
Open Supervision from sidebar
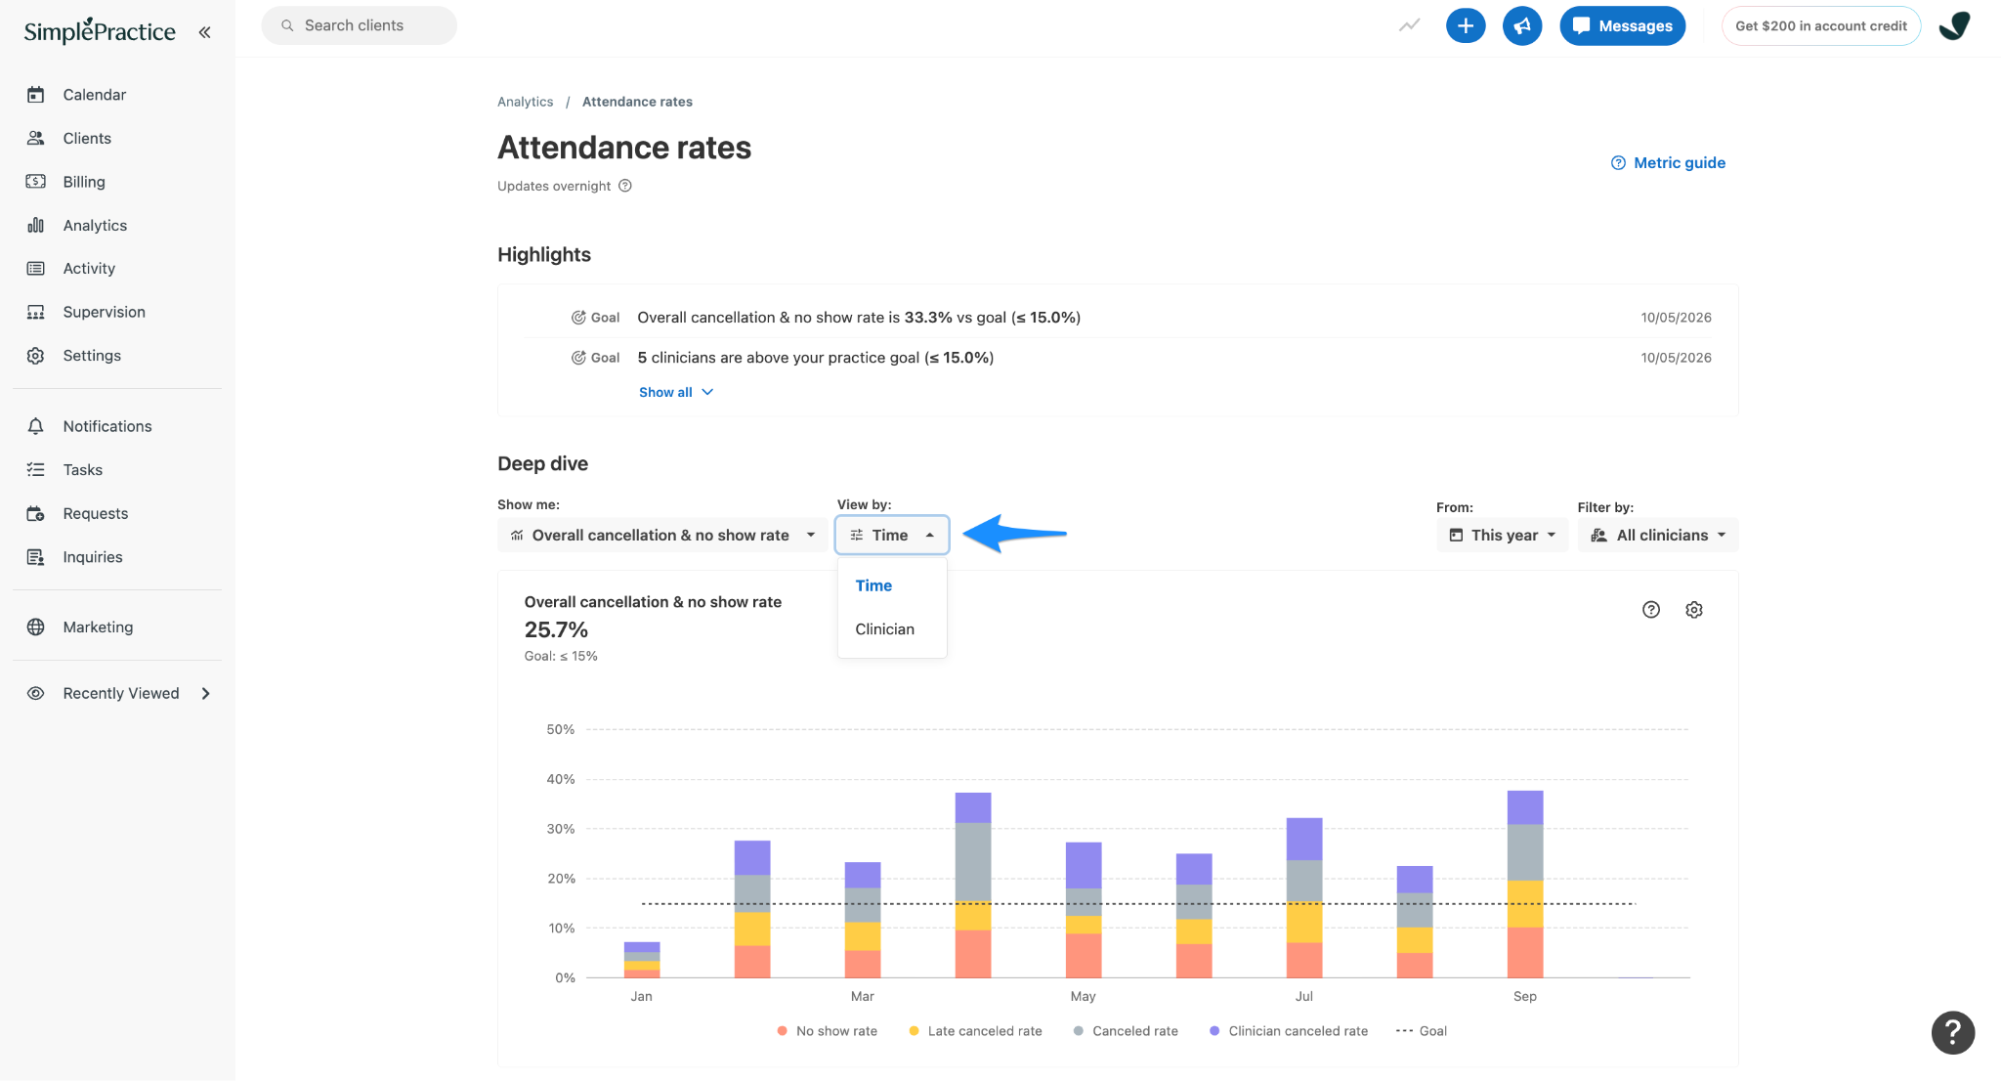pyautogui.click(x=104, y=312)
